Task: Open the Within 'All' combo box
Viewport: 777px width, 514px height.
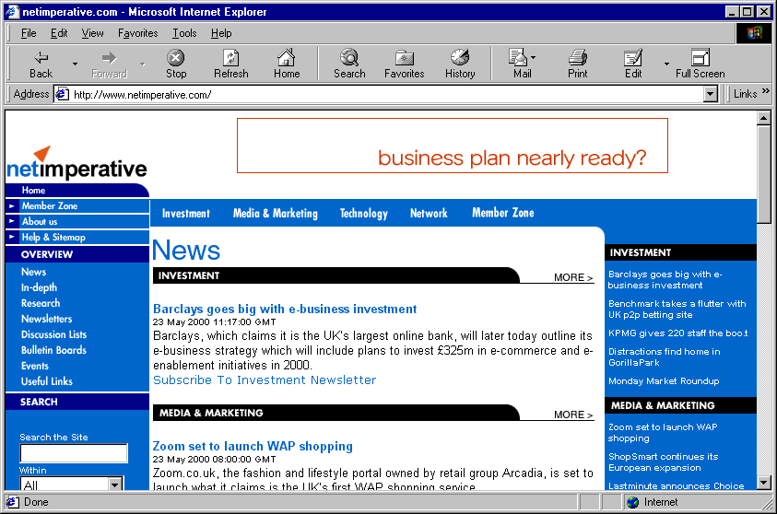Action: (72, 484)
